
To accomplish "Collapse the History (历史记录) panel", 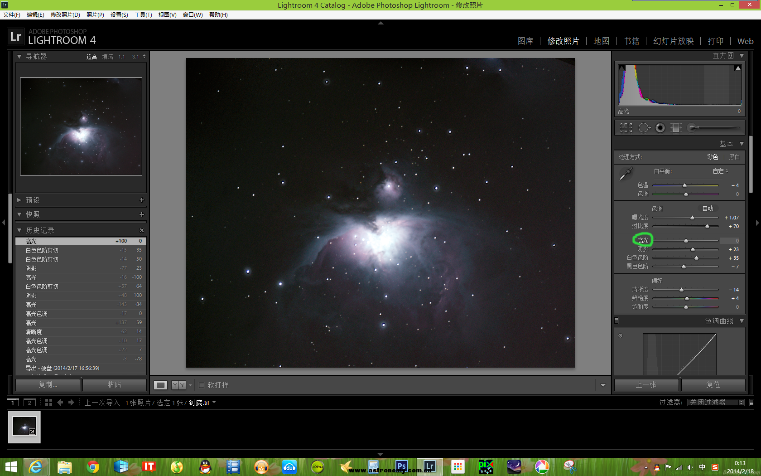I will point(19,230).
